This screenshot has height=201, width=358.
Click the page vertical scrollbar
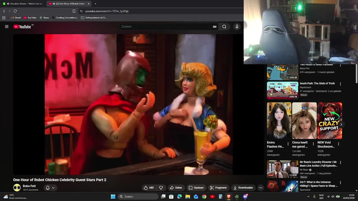pos(356,73)
